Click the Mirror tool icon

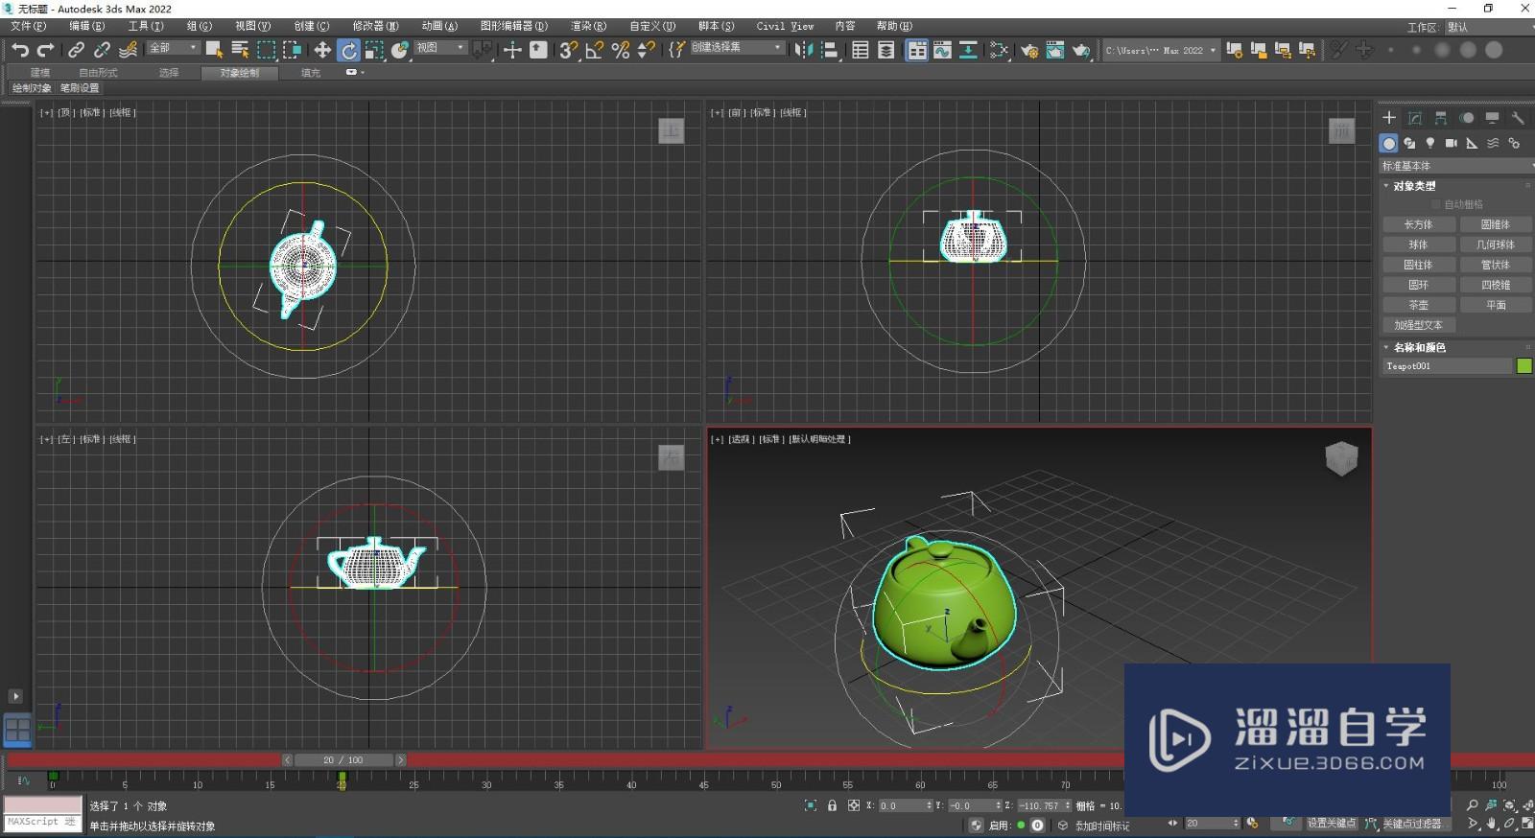pos(804,50)
